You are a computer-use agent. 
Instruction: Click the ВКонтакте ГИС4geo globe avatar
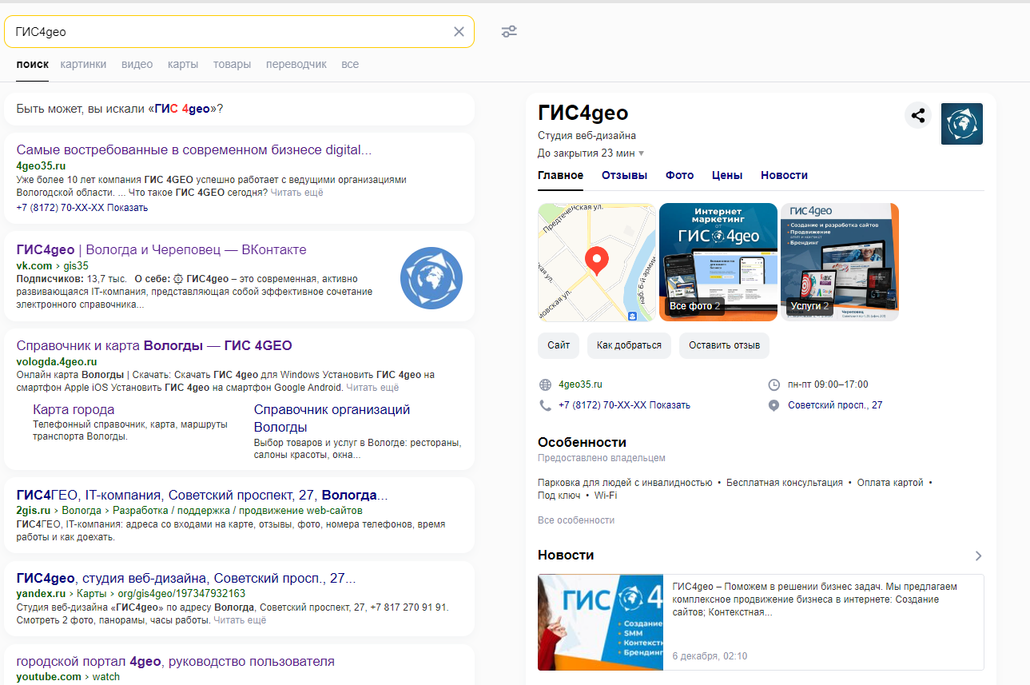point(431,277)
